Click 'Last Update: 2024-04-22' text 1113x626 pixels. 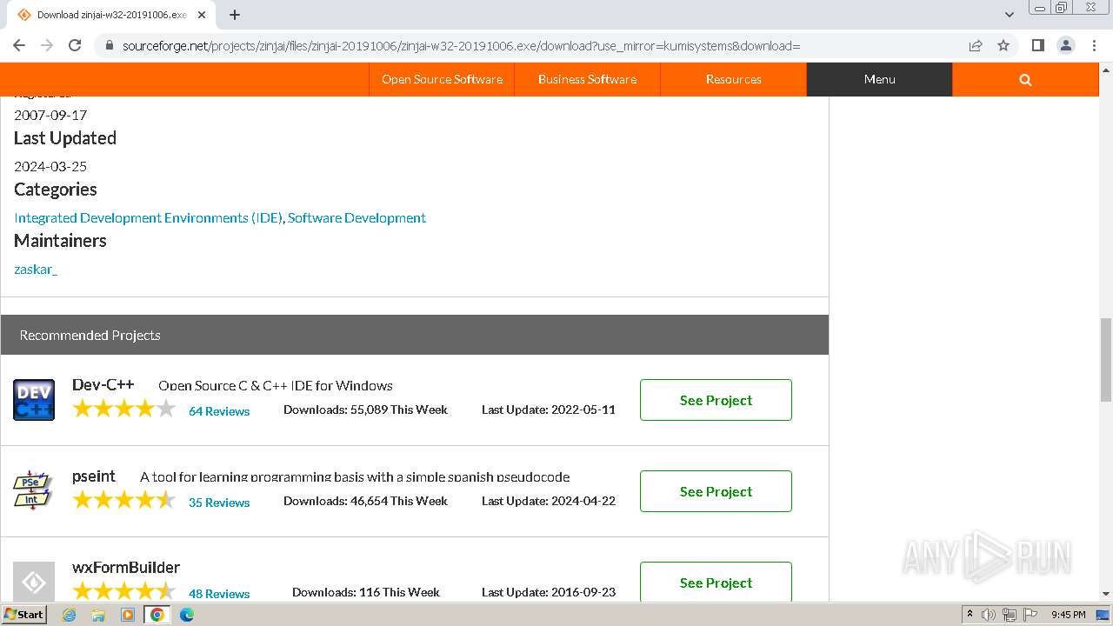[549, 501]
